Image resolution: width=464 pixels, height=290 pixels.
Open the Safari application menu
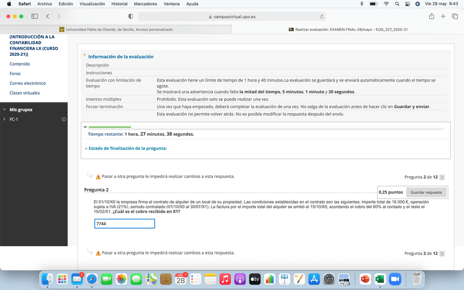(x=24, y=4)
